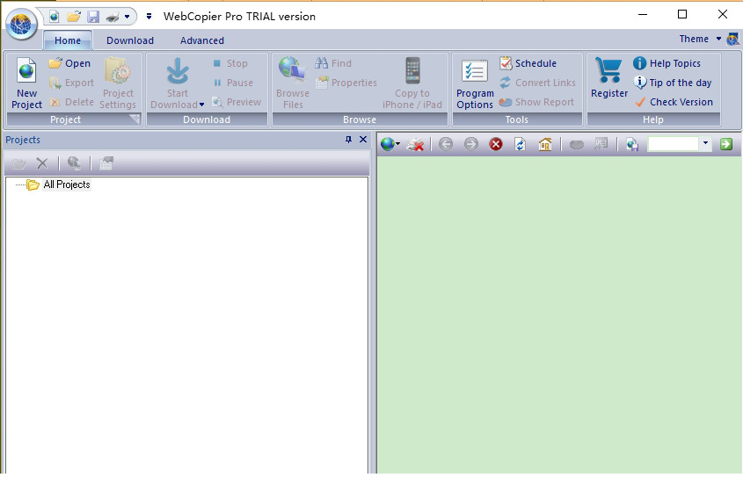743x492 pixels.
Task: Go back in the browser pane
Action: point(446,144)
